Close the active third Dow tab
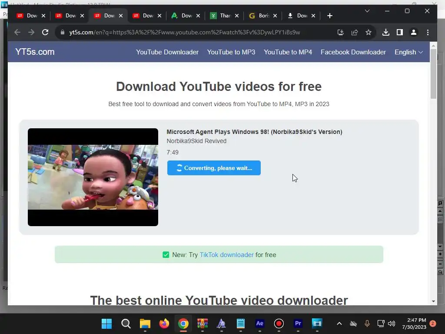 click(121, 16)
